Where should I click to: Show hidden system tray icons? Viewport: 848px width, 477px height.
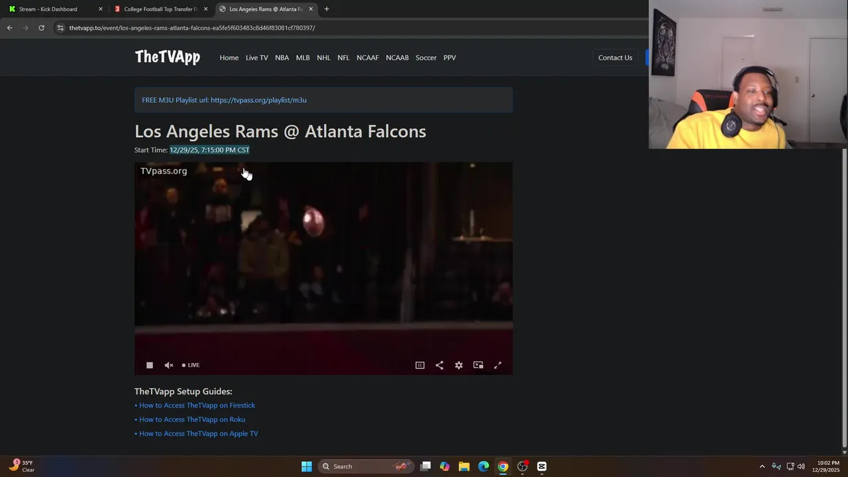[x=762, y=466]
